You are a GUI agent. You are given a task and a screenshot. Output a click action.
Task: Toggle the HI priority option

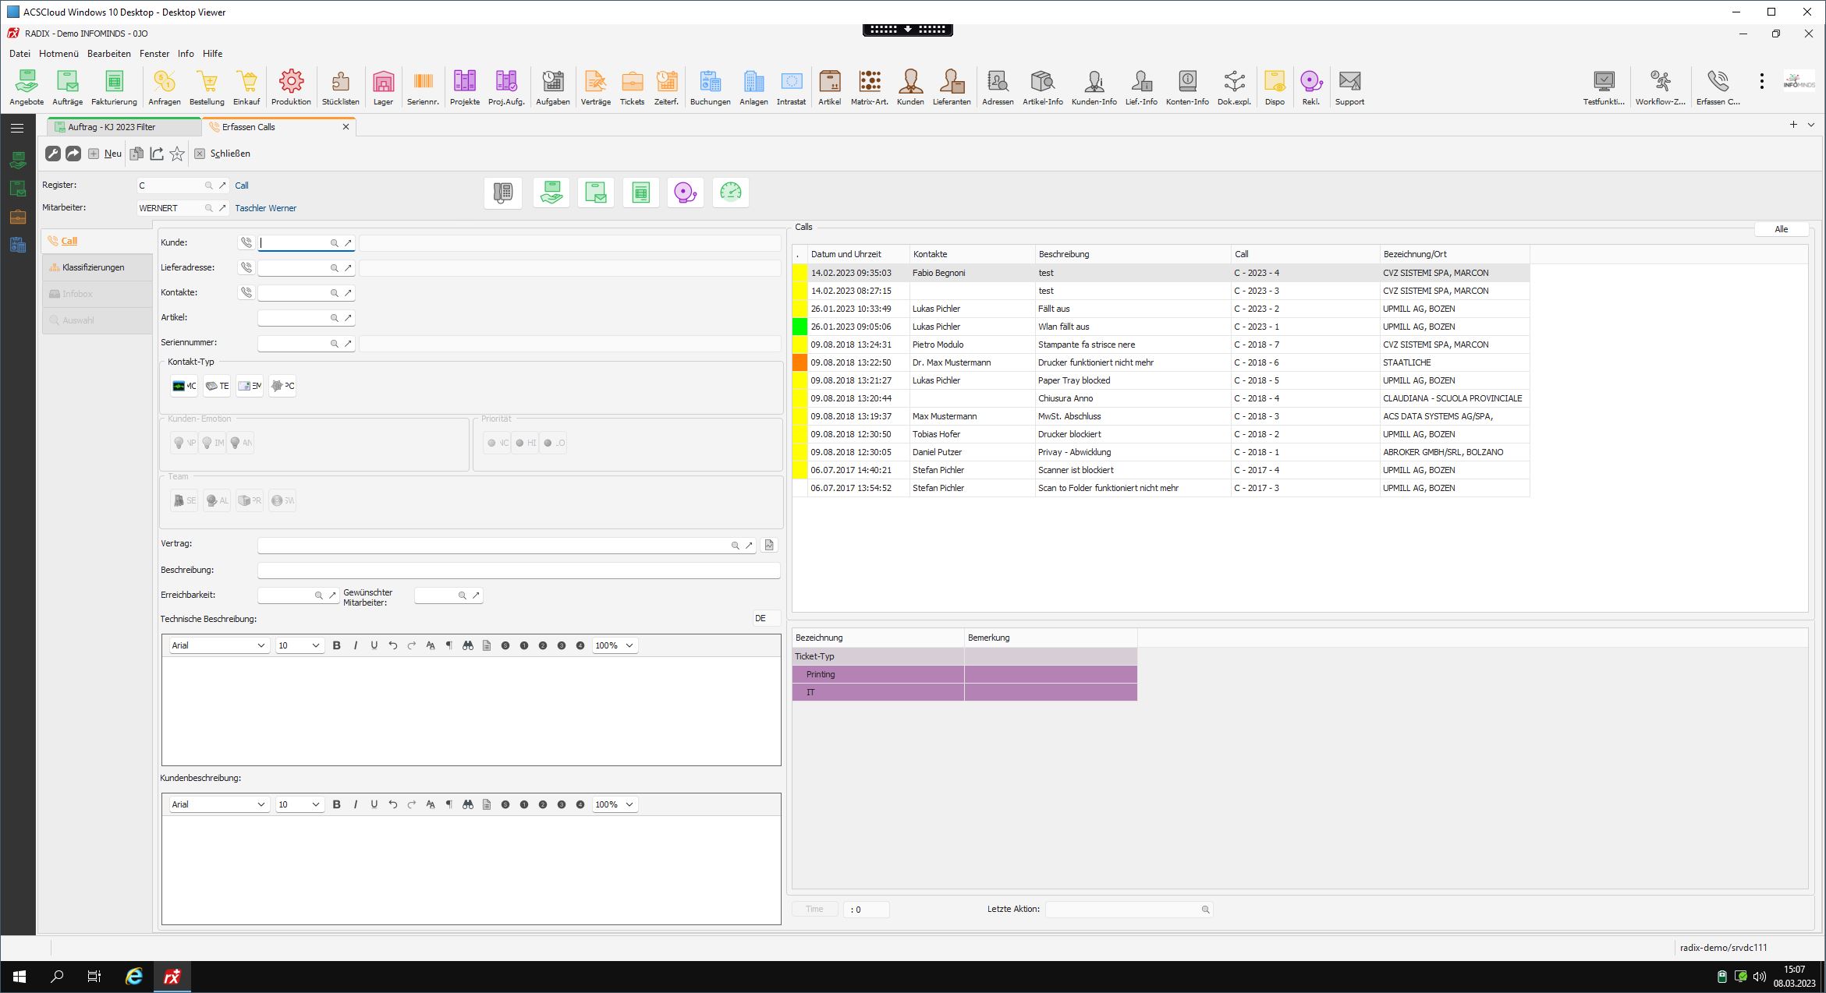point(525,443)
